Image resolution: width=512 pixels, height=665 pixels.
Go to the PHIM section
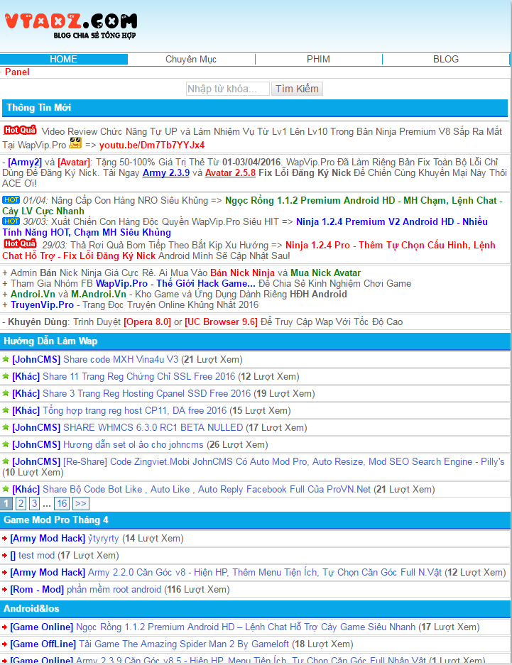pos(318,60)
